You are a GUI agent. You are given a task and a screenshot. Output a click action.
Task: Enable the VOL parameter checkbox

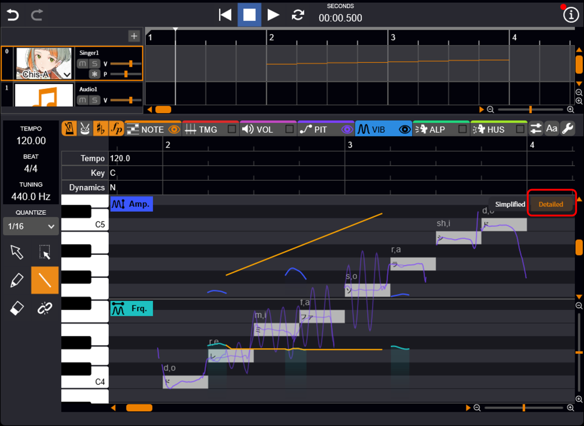pos(290,129)
